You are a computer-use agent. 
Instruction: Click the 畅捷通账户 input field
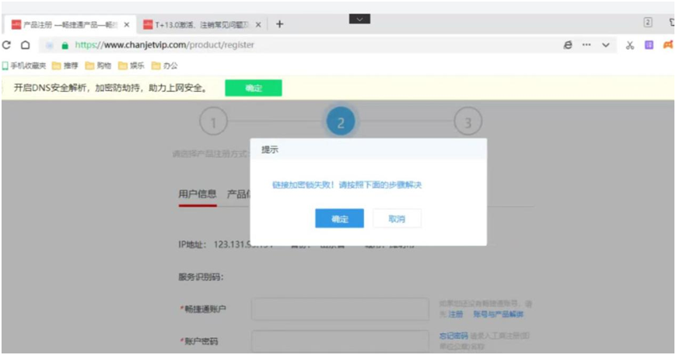pos(340,309)
